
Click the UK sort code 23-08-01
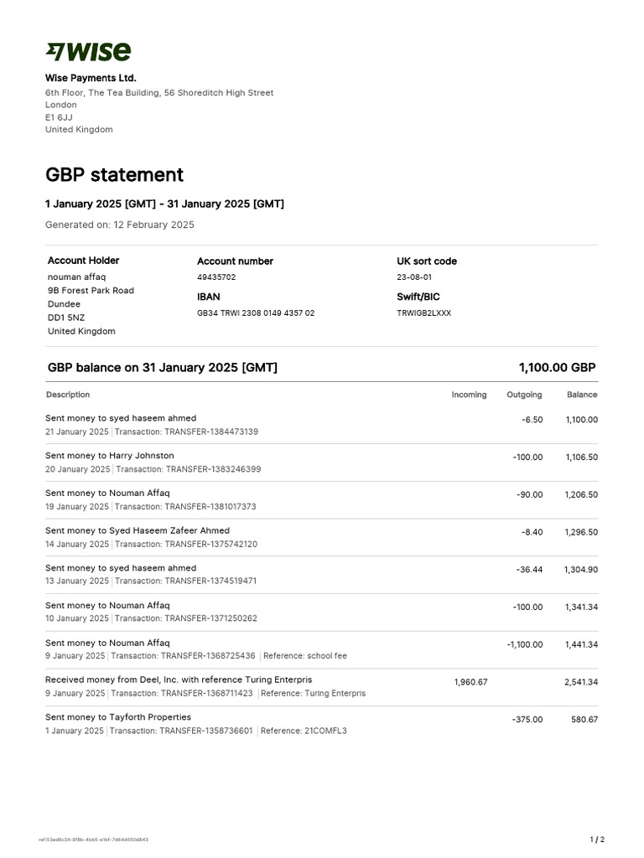414,277
